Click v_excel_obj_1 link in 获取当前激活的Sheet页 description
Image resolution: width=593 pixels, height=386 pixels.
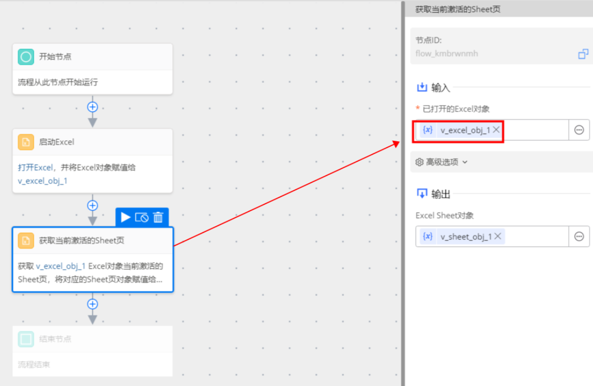point(61,266)
